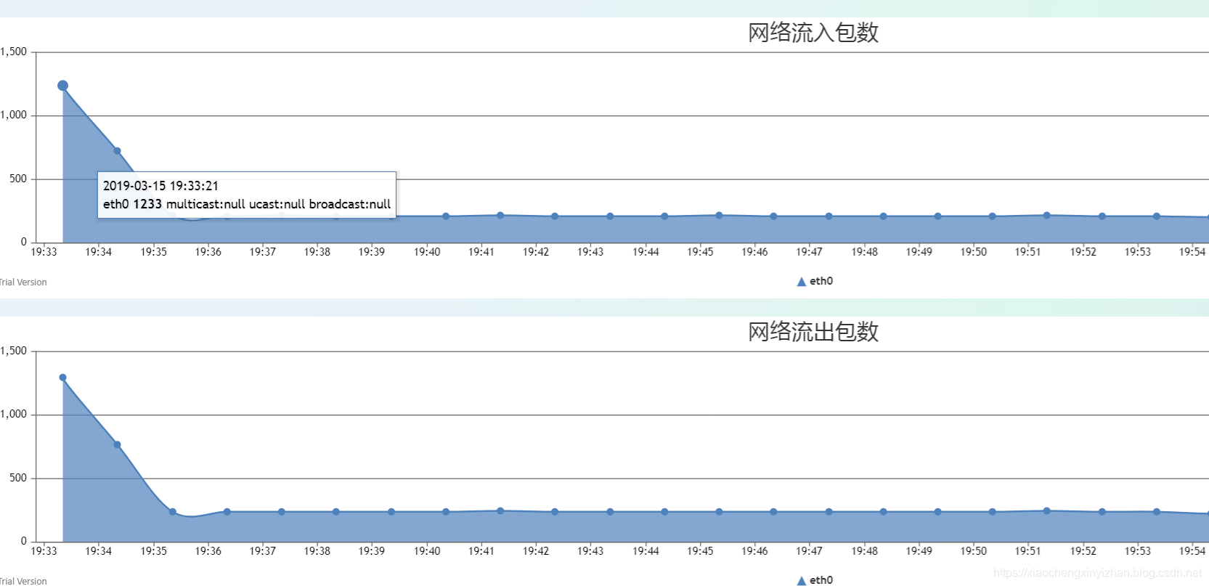
Task: Click the 19:54 x-axis label on 网络流出包数 chart
Action: pyautogui.click(x=1192, y=551)
